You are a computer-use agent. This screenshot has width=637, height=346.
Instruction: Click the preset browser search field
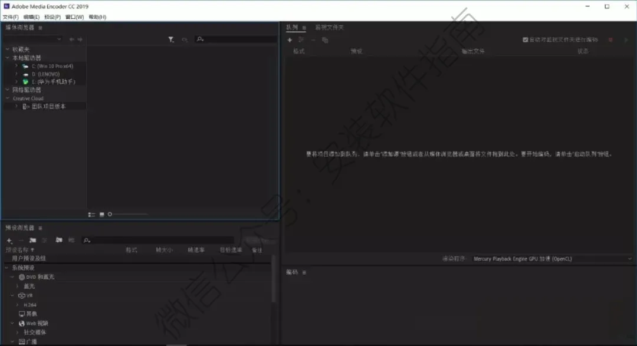coord(157,240)
